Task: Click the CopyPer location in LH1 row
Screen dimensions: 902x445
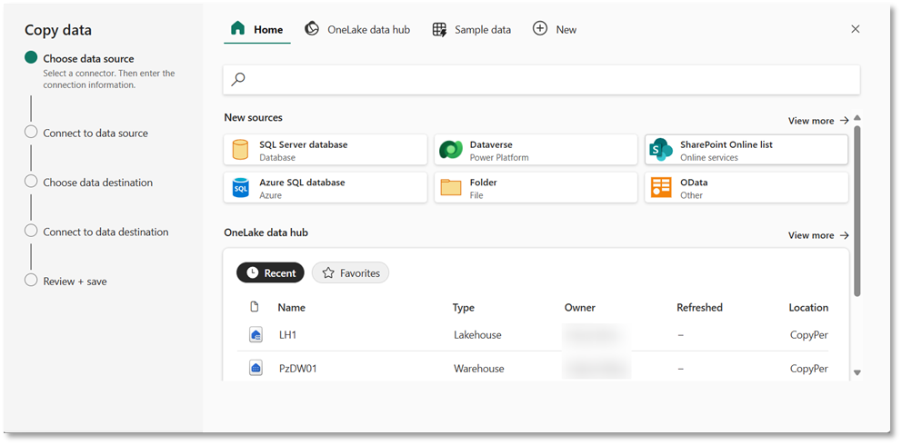Action: [809, 335]
